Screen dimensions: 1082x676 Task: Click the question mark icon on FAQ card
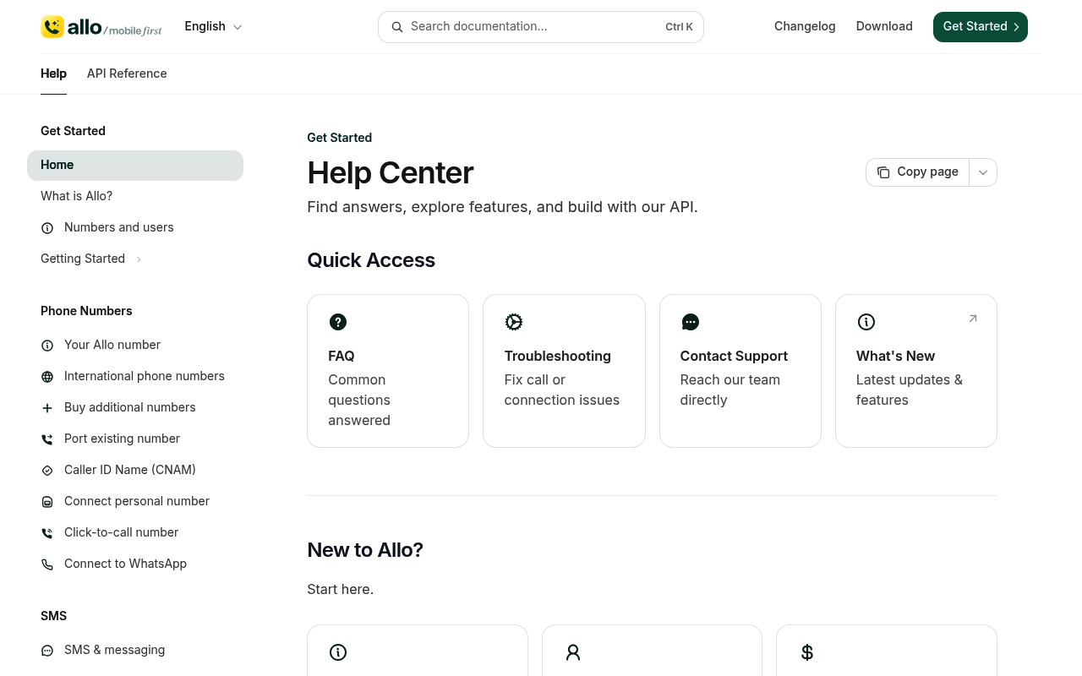click(x=338, y=322)
